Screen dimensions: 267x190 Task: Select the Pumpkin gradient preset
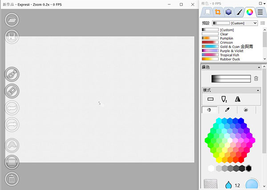tap(217, 38)
